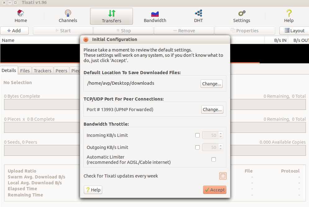Close the Initial Configuration dialog
The image size is (309, 207).
click(86, 40)
